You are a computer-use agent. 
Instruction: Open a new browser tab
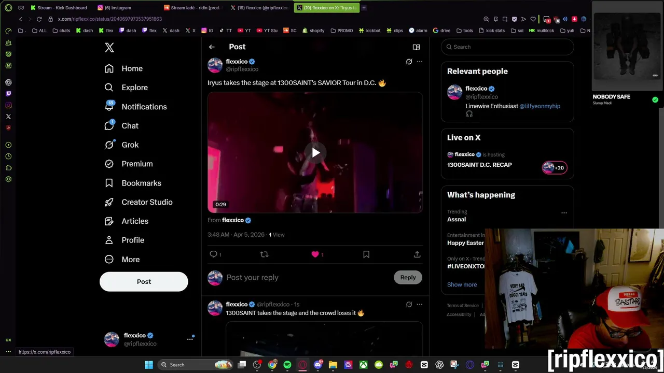coord(364,8)
